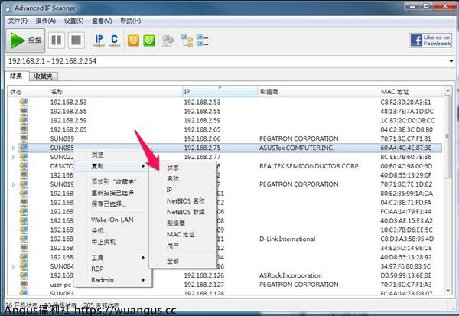The image size is (459, 316).
Task: Click the vertical scrollbar thumb
Action: pos(448,137)
